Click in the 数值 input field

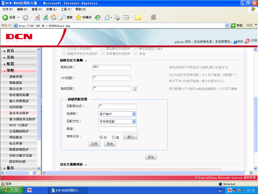117,129
